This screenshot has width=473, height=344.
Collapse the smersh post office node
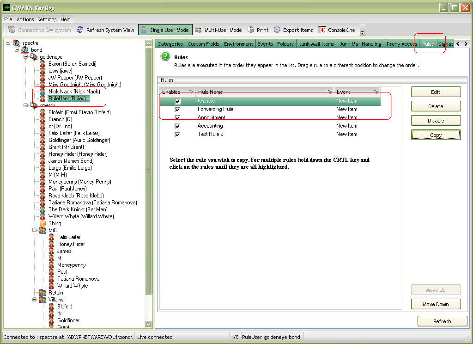coord(26,105)
